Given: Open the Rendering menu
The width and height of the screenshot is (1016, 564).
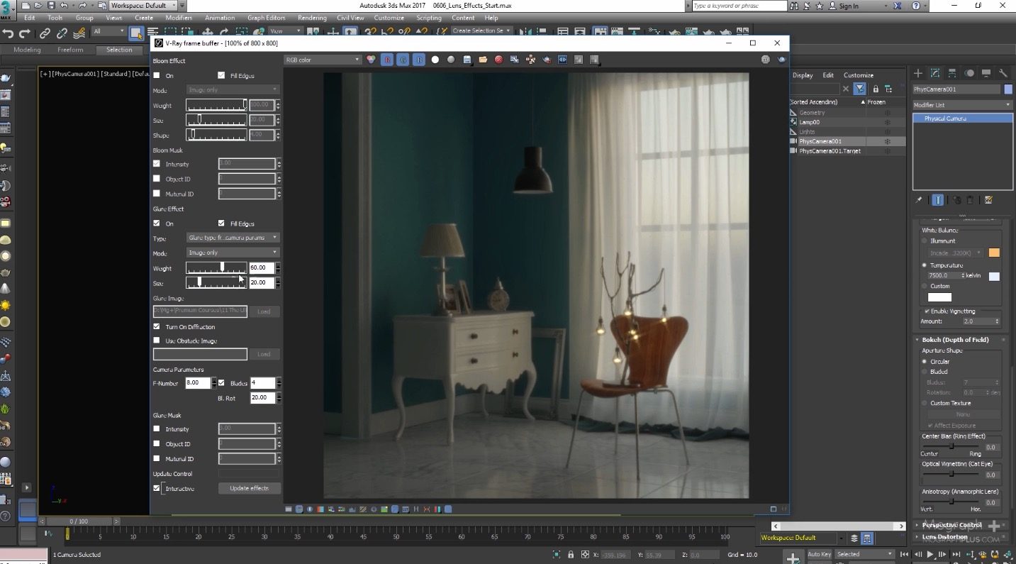Looking at the screenshot, I should pos(312,18).
